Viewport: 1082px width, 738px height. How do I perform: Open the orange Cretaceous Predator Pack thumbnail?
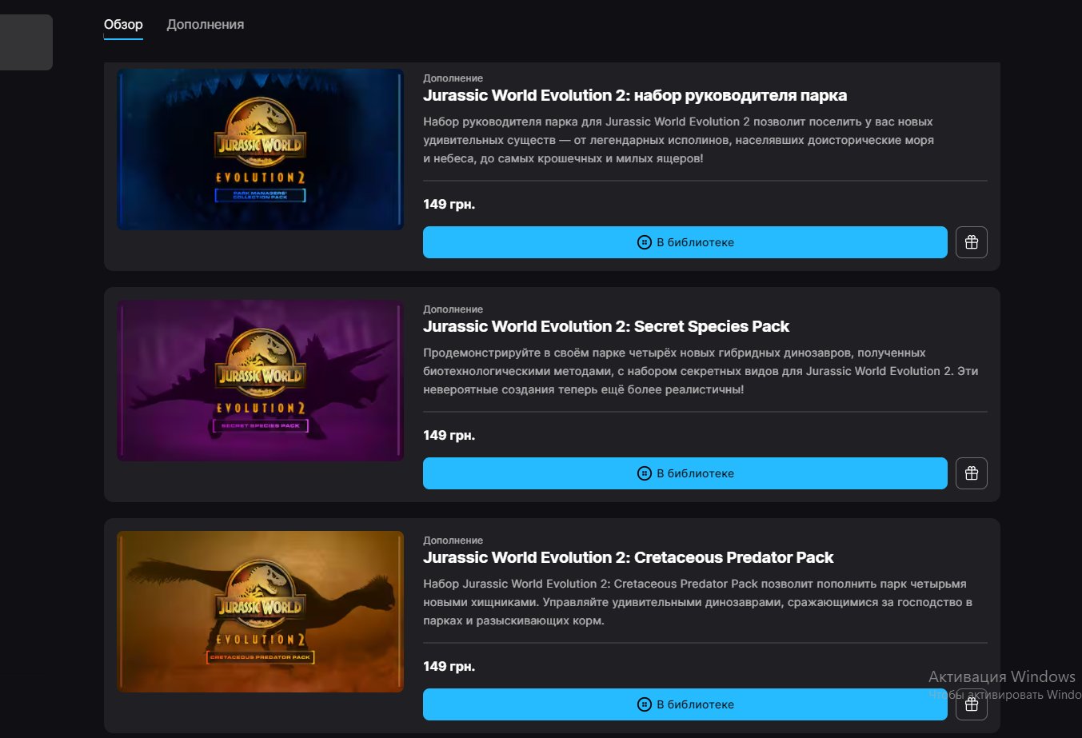261,612
